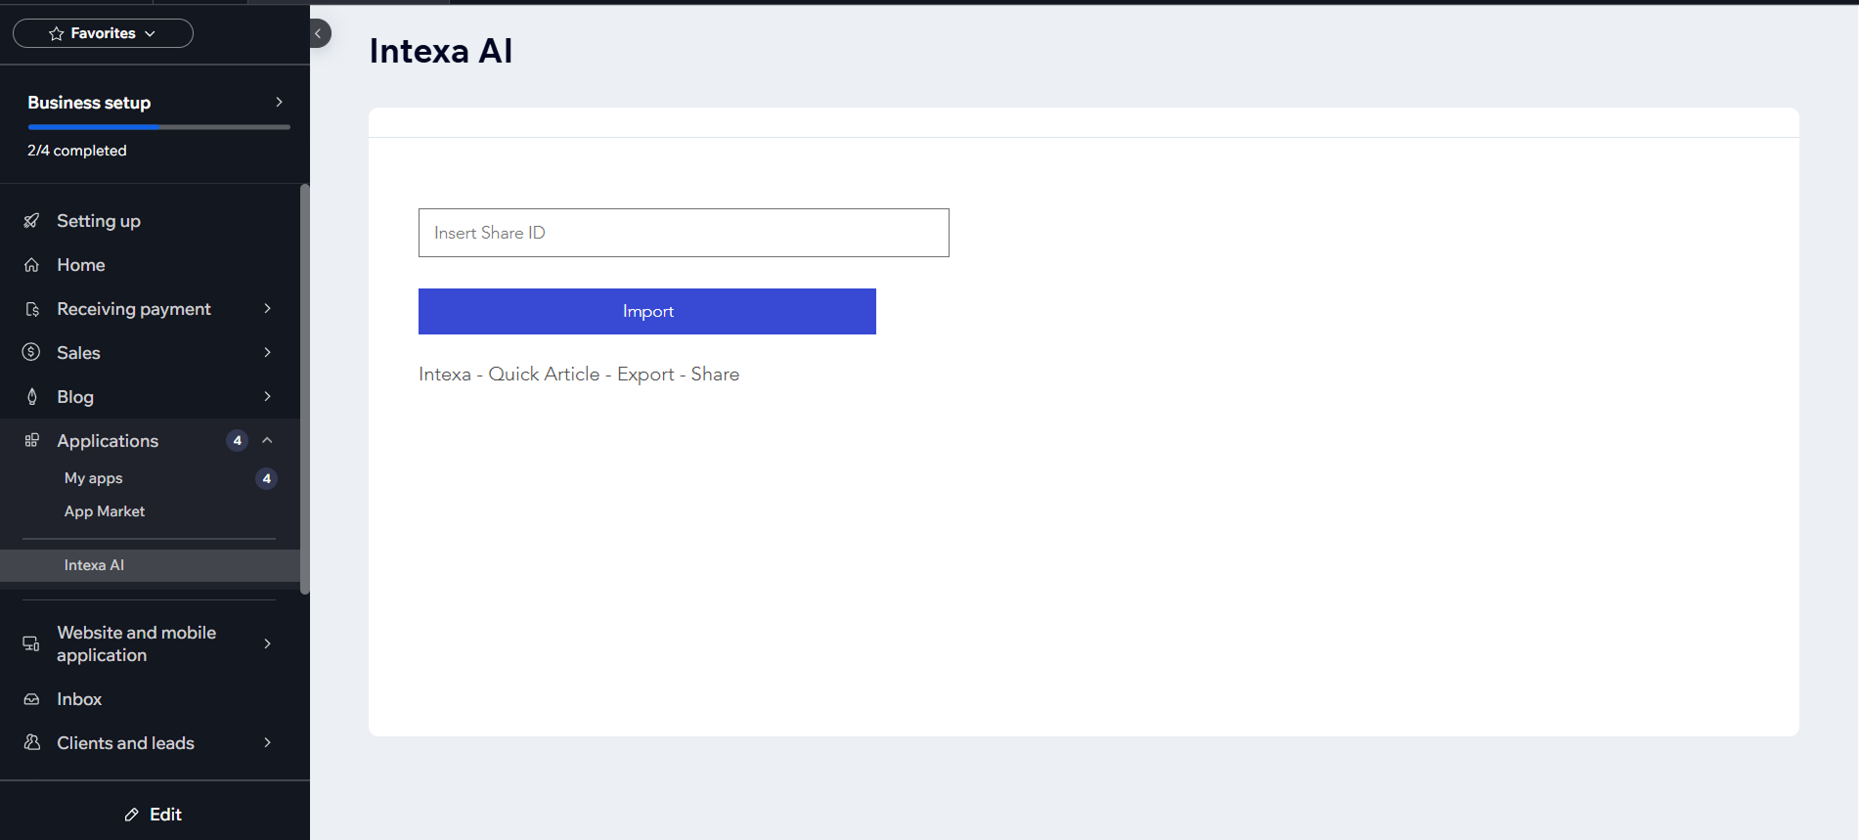Click the dollar icon next to Sales
Screen dimensions: 1859x840
pos(31,352)
